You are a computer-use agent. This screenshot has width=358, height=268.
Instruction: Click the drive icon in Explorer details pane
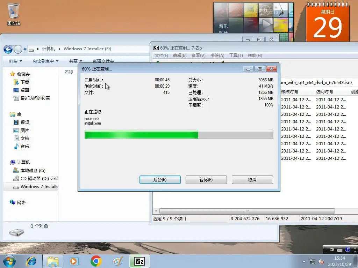pos(16,232)
